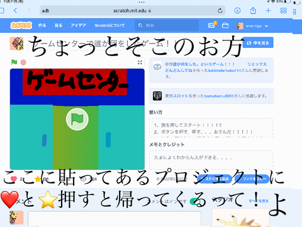
Task: Click the large green flag on the stage
Action: pyautogui.click(x=77, y=119)
